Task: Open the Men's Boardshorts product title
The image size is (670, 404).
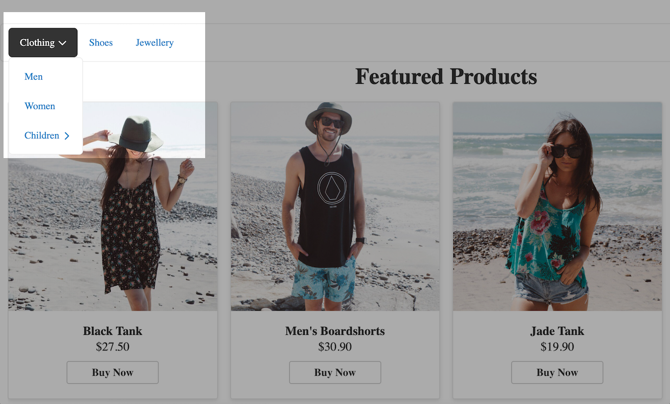Action: tap(334, 331)
